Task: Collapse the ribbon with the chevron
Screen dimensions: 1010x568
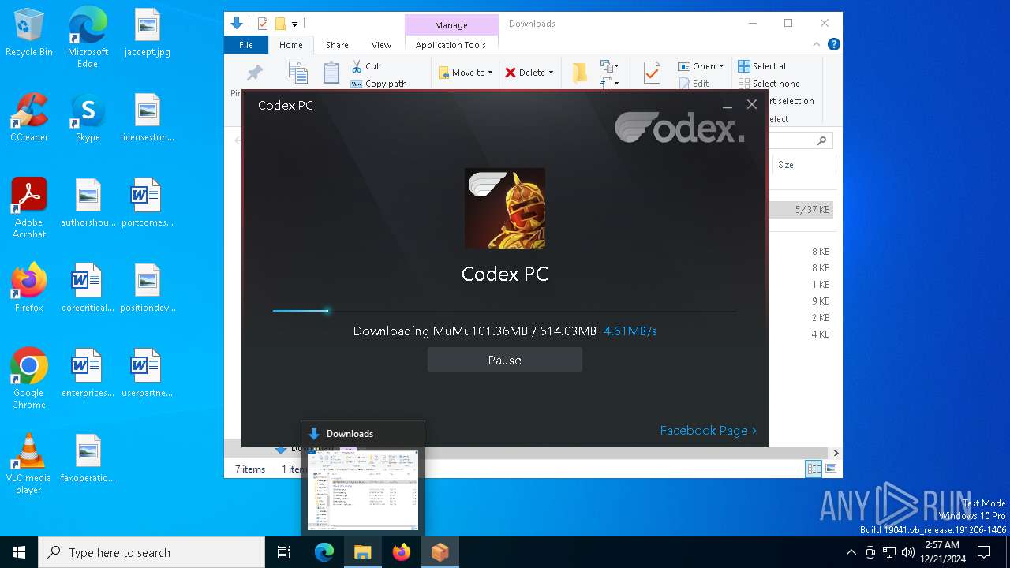Action: tap(817, 44)
